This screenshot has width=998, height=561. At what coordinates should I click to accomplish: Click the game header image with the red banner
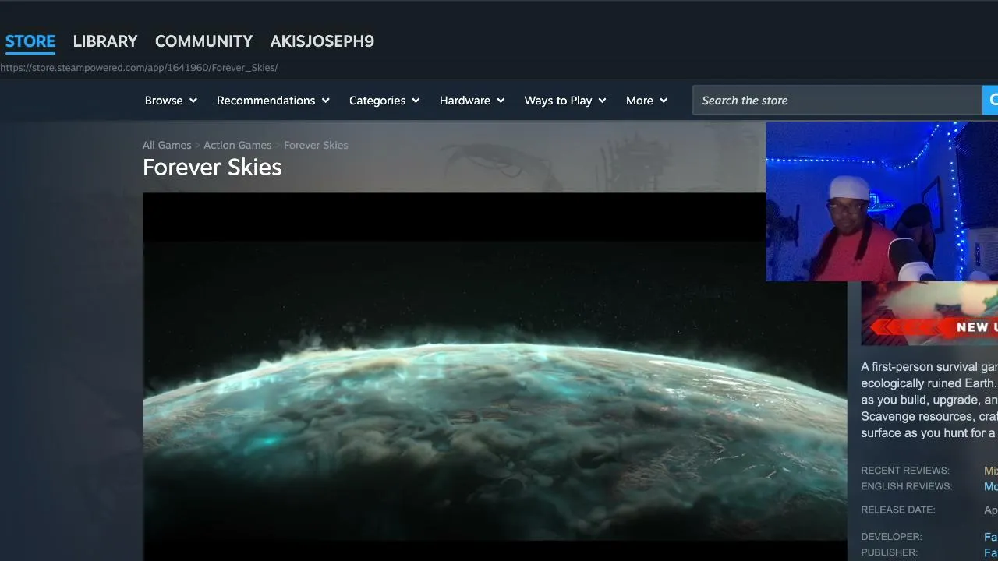[929, 313]
